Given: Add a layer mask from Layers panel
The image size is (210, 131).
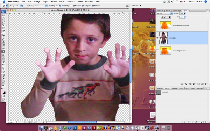Looking at the screenshot, I should pyautogui.click(x=190, y=84).
